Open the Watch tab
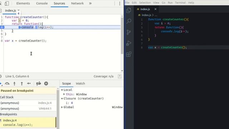Screen dimensions: 229x129 click(80, 83)
